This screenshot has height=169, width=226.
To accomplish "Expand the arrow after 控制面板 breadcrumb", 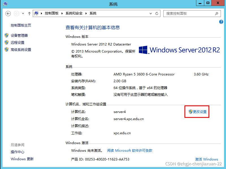I will point(62,13).
